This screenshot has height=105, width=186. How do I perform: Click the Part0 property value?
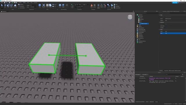point(175,32)
